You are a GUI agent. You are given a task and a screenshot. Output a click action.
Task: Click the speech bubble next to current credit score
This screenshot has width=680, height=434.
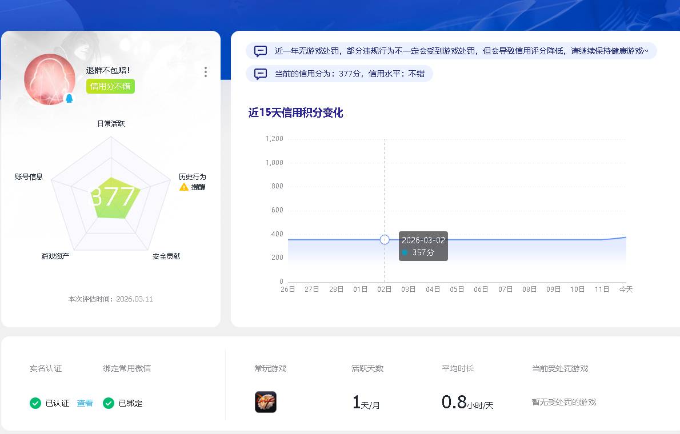tap(261, 74)
